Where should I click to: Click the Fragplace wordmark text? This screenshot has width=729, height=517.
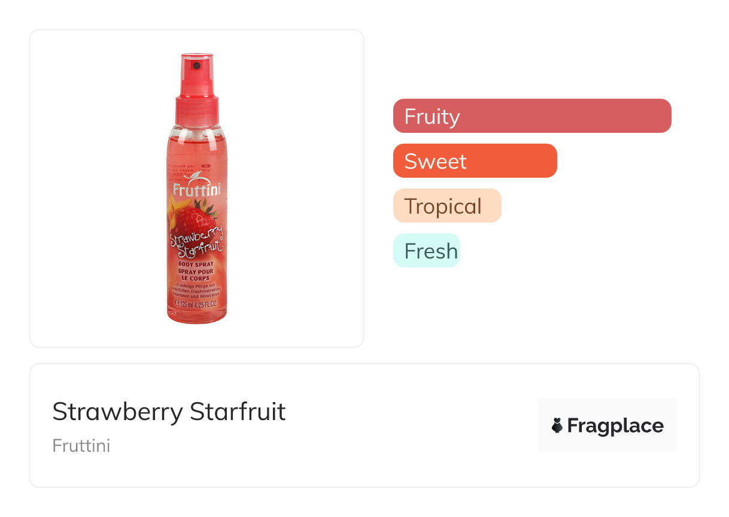(615, 426)
